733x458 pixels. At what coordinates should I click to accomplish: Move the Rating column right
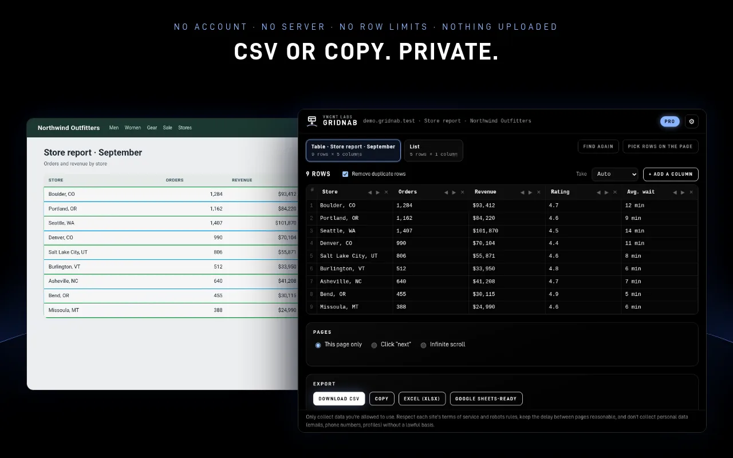pyautogui.click(x=606, y=192)
